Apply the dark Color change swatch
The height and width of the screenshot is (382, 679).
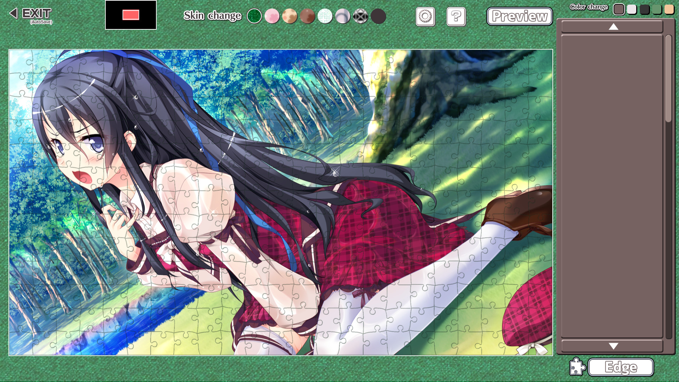[645, 9]
